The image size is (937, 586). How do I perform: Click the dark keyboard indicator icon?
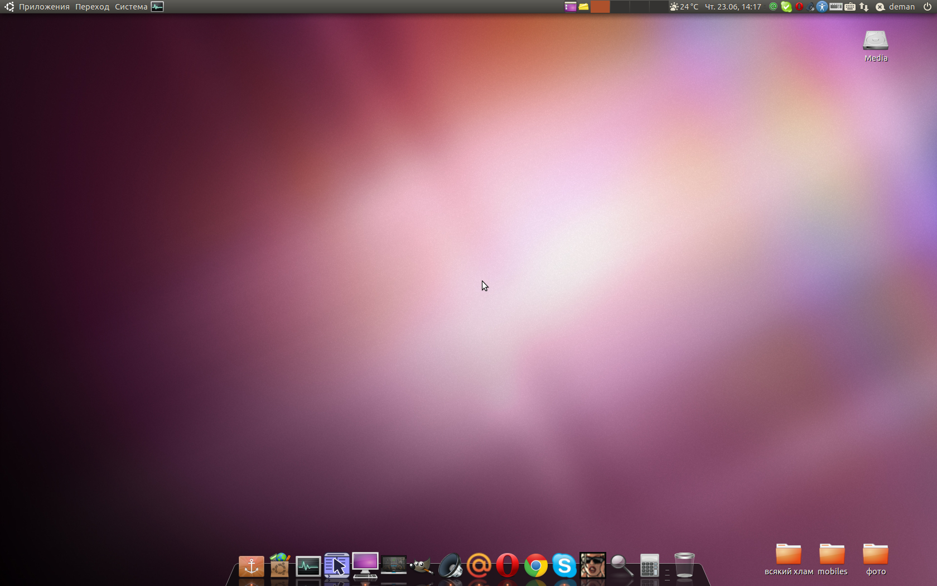tap(836, 7)
